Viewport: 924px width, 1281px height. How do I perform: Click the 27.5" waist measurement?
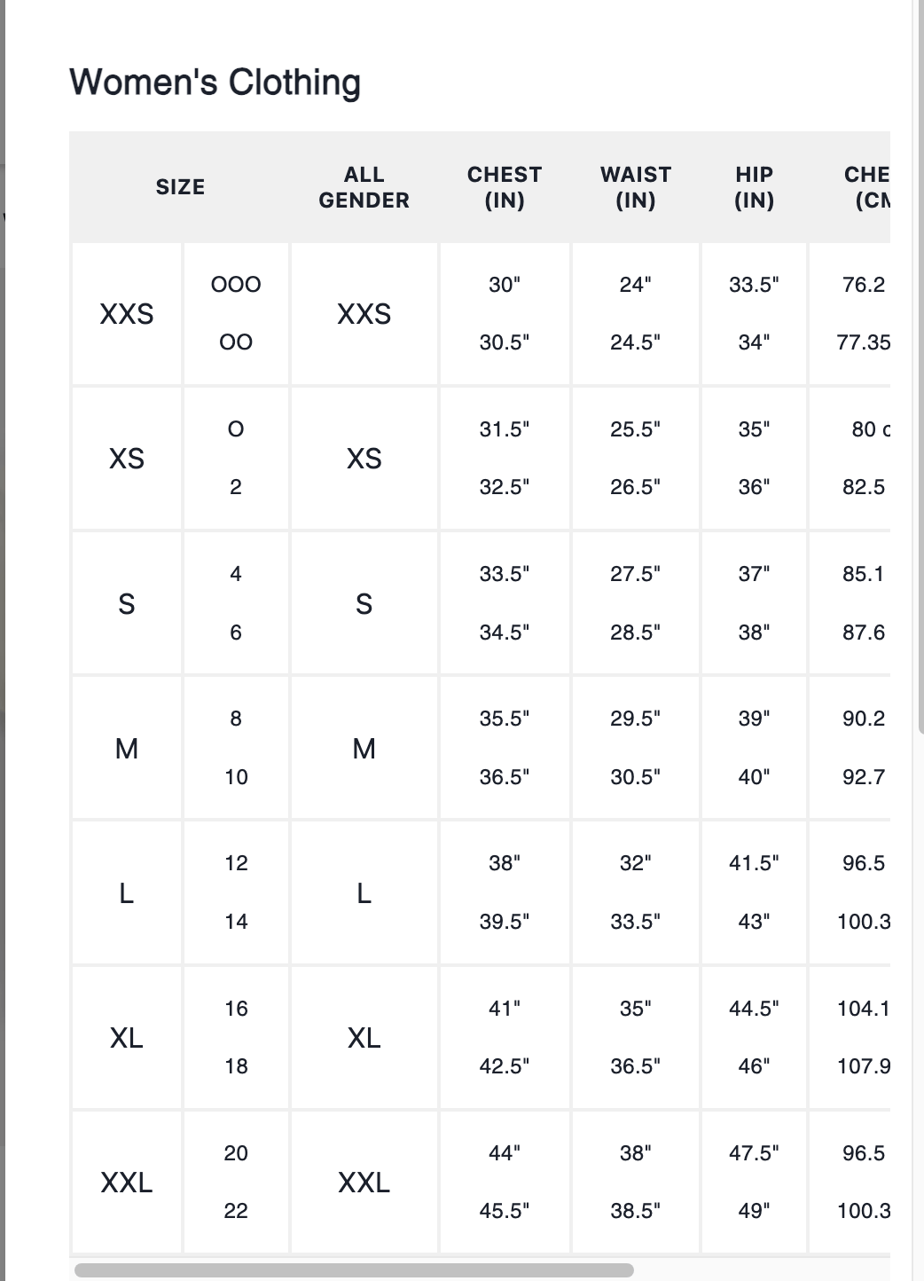pos(636,574)
